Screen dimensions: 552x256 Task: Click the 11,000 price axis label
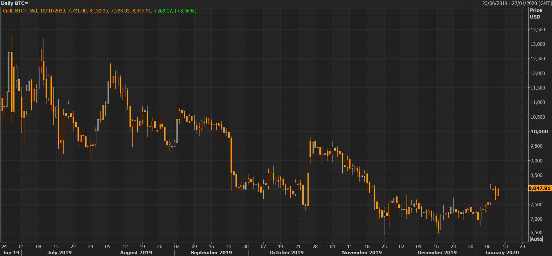[x=538, y=102]
